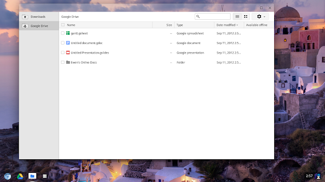The height and width of the screenshot is (182, 325).
Task: Select Downloads in the sidebar
Action: (39, 17)
